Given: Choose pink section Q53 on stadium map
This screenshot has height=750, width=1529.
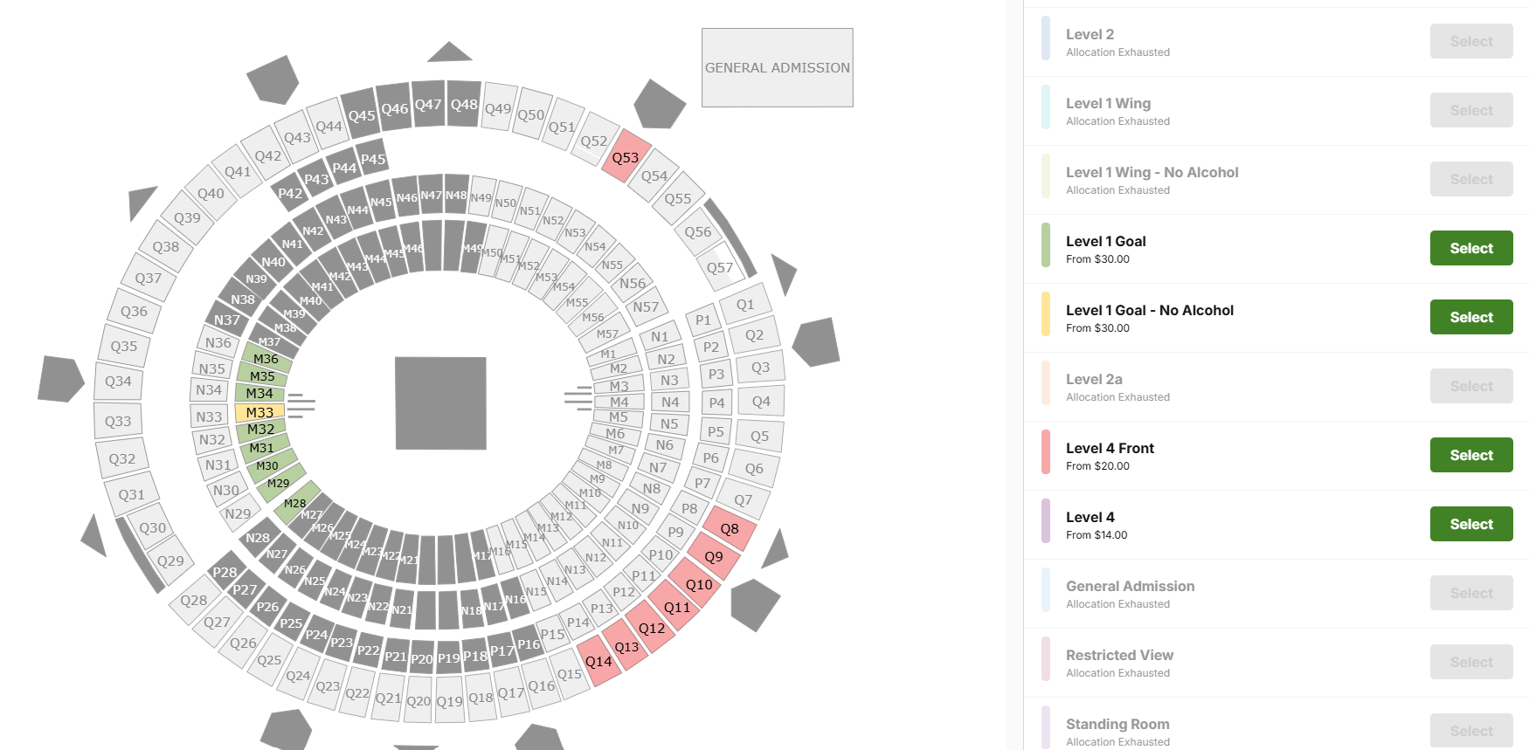Looking at the screenshot, I should [626, 157].
